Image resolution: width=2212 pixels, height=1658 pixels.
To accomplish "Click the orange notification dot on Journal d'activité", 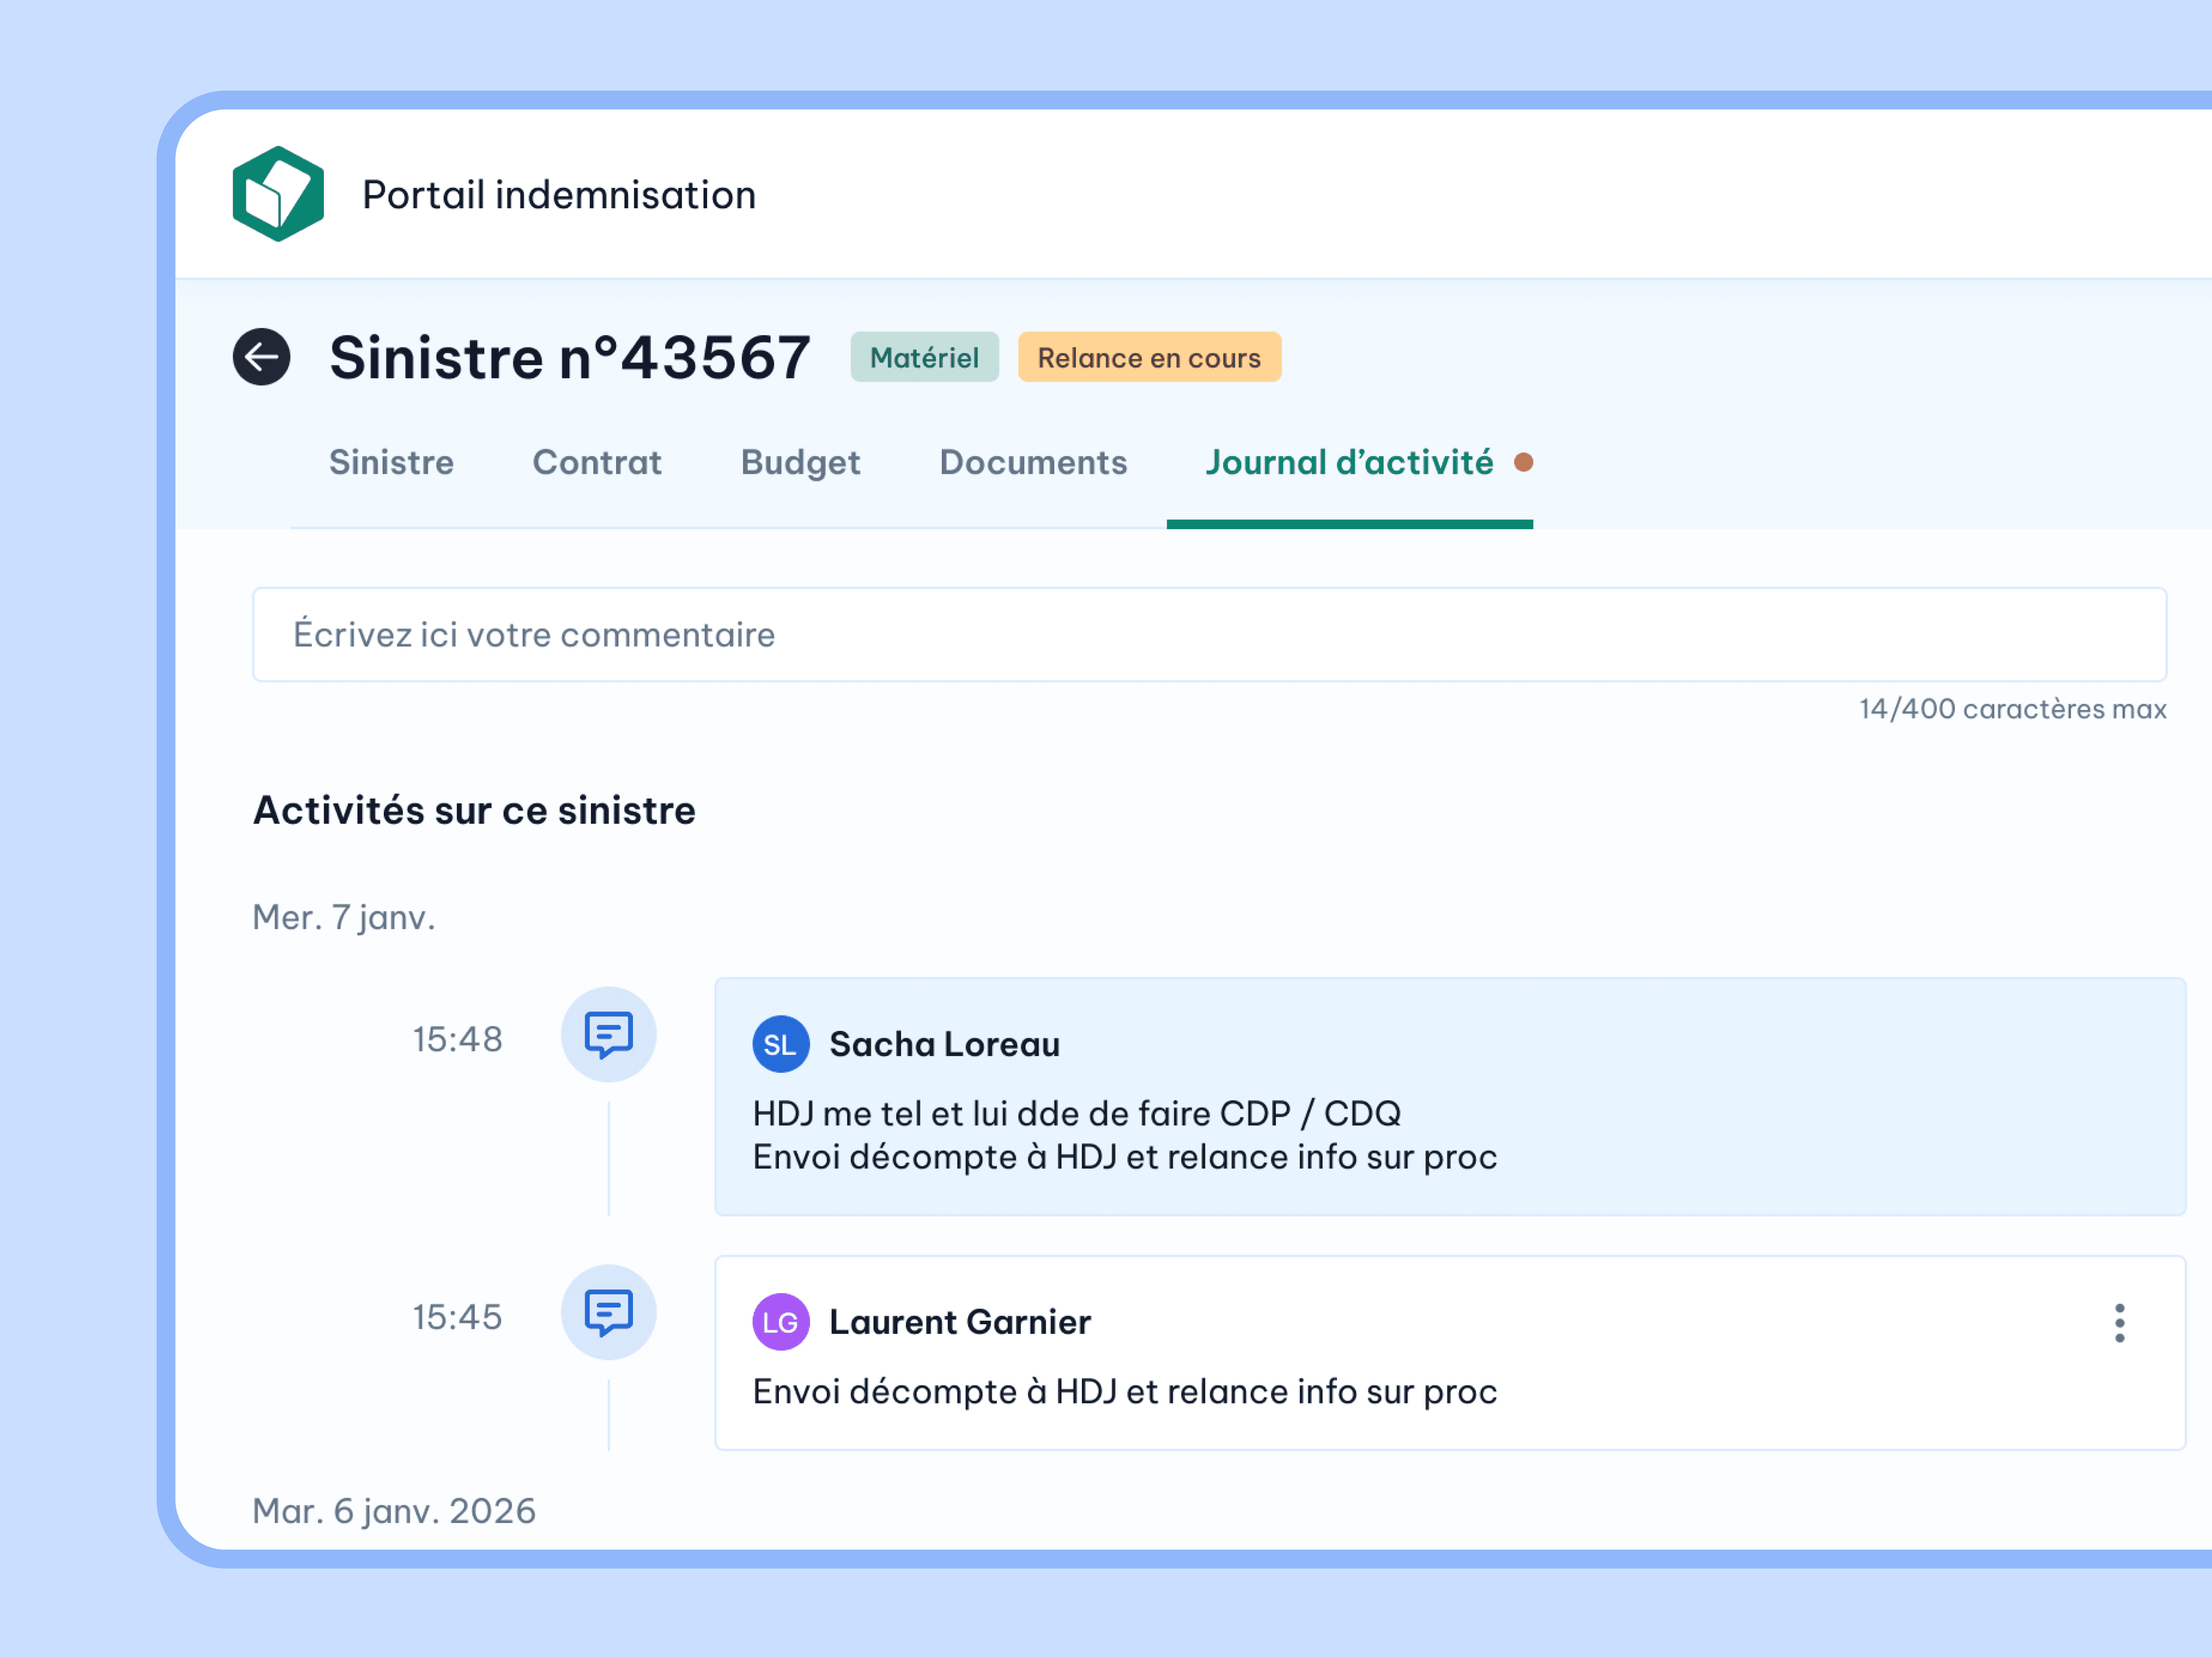I will pyautogui.click(x=1523, y=463).
